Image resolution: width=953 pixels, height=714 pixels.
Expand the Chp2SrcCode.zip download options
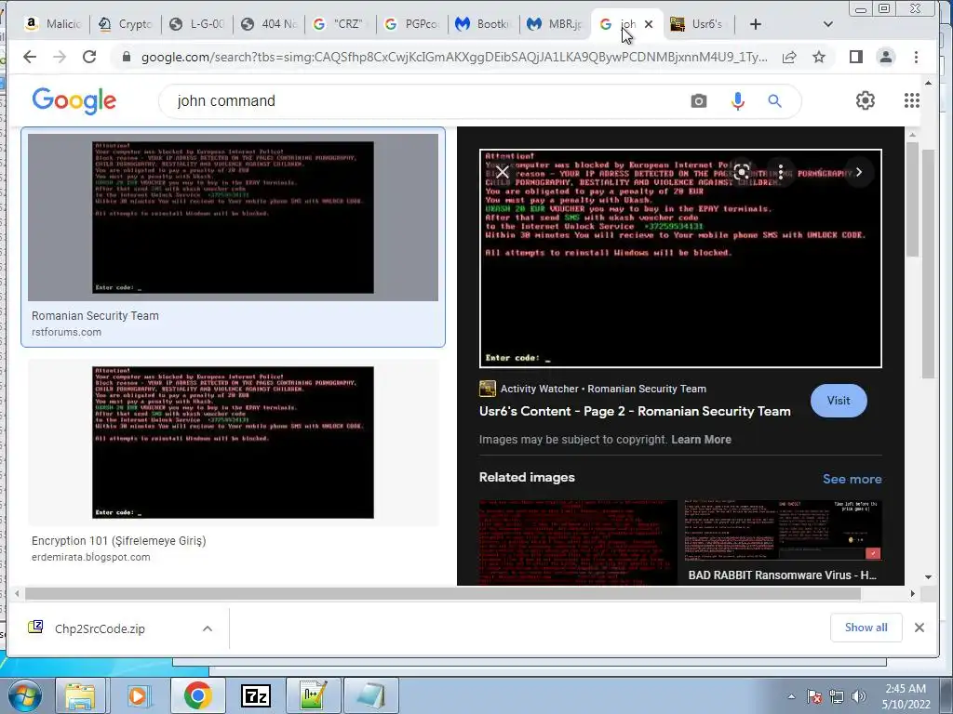208,628
